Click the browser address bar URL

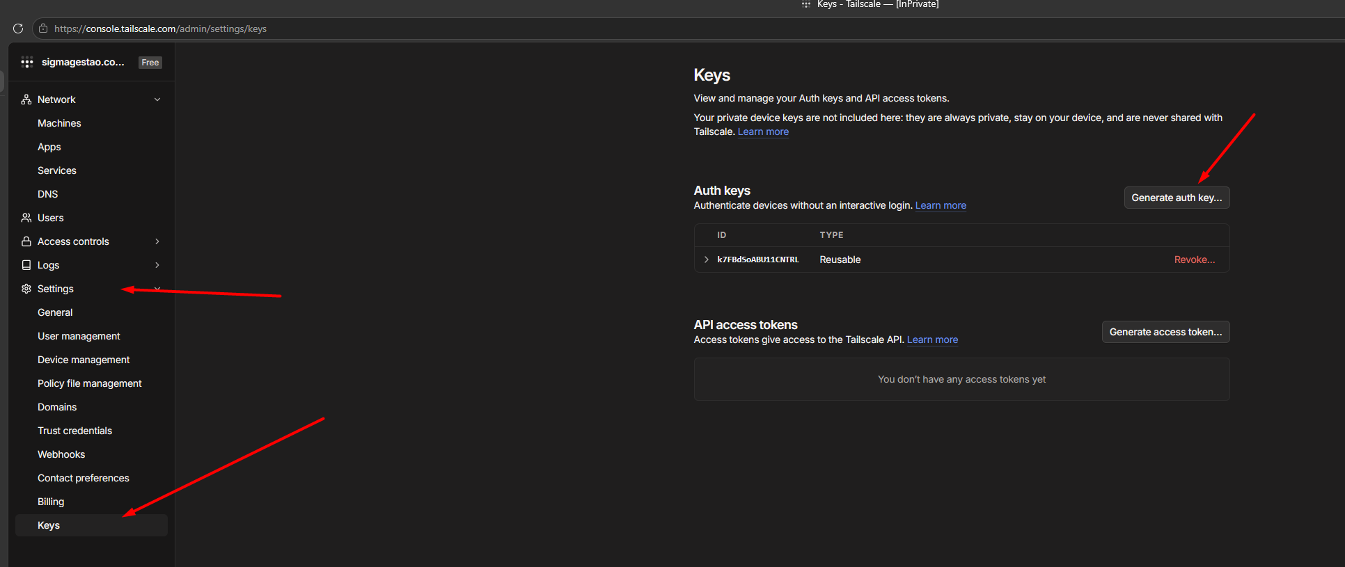click(x=161, y=29)
